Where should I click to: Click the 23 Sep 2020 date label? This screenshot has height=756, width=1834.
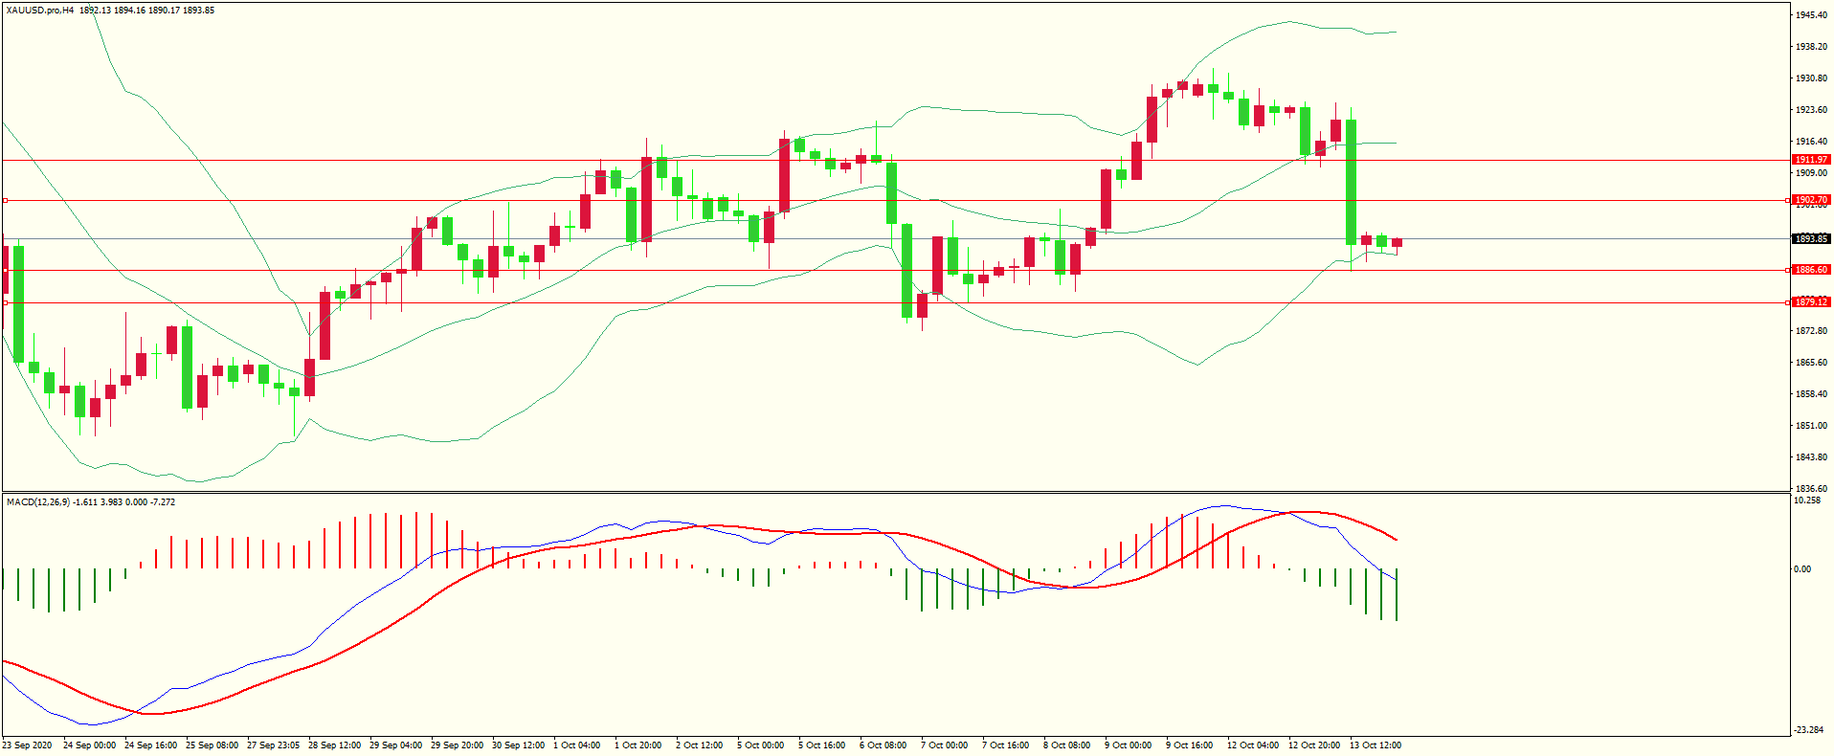[28, 745]
